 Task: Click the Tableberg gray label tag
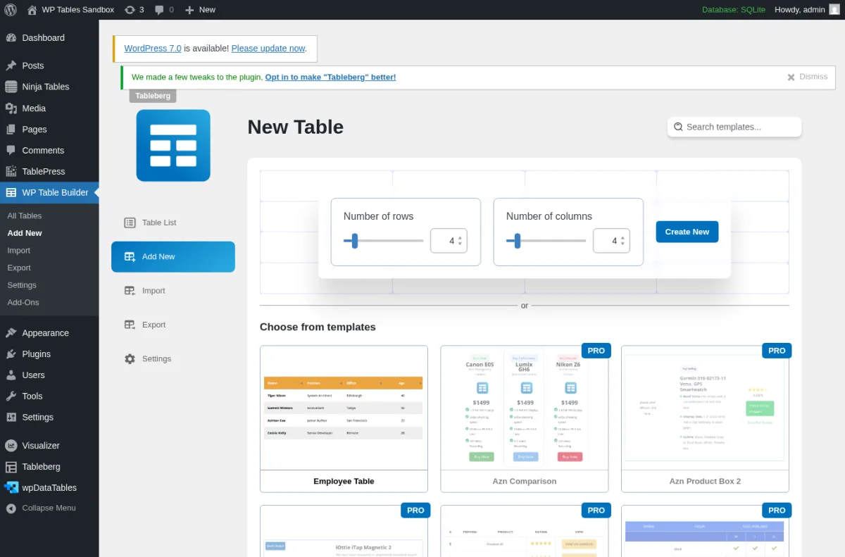153,96
